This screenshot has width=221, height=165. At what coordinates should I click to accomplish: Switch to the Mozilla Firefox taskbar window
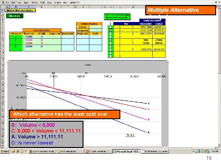coord(42,151)
